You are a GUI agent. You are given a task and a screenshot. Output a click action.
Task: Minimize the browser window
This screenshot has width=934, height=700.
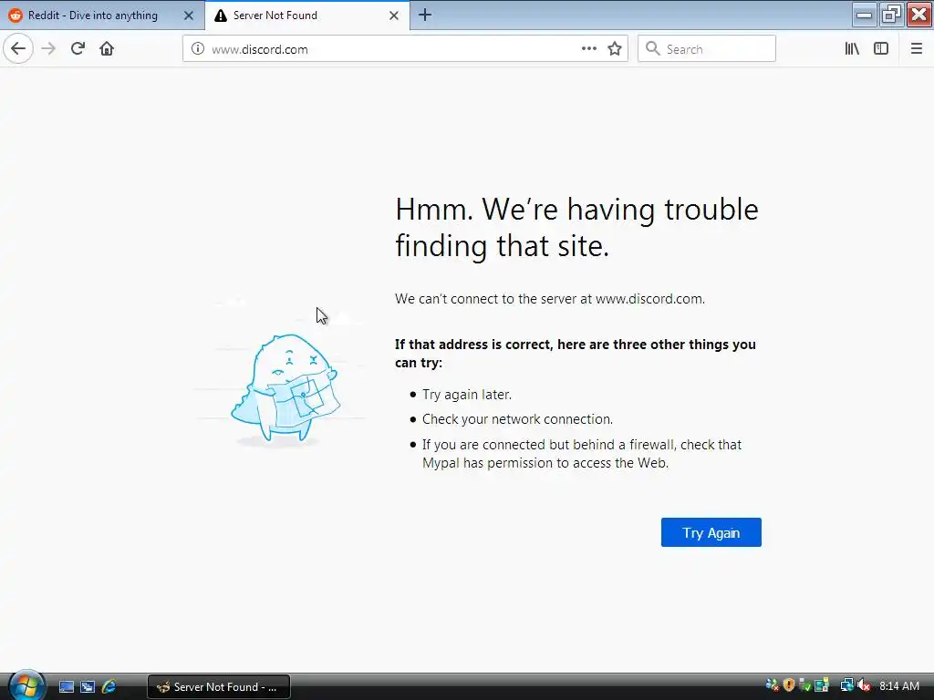point(864,15)
